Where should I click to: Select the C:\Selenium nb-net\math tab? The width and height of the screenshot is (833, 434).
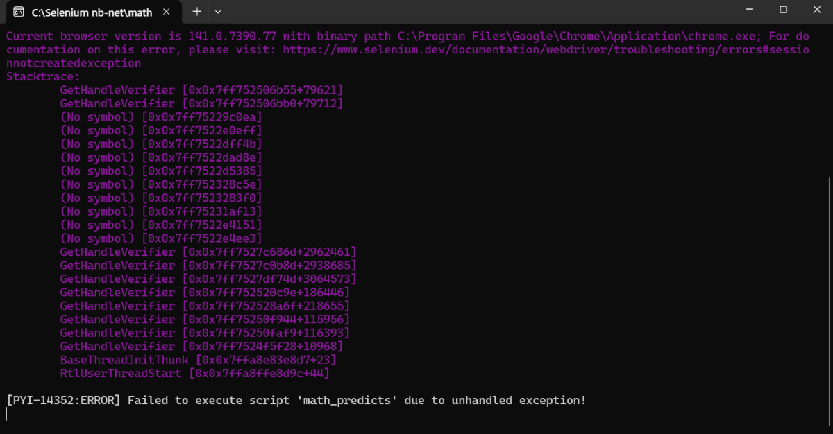point(90,12)
